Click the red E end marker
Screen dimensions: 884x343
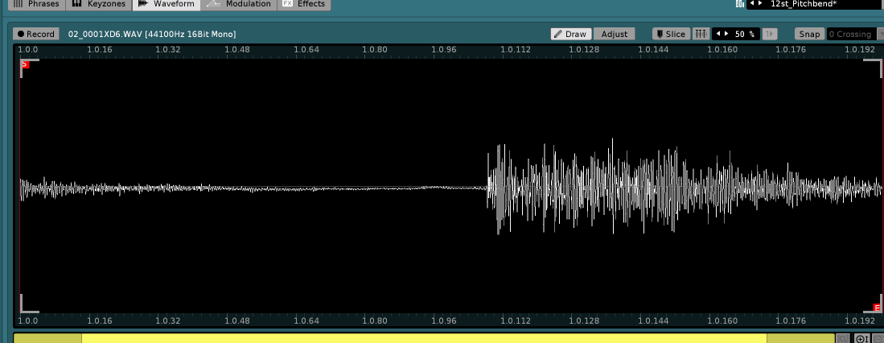tap(878, 308)
